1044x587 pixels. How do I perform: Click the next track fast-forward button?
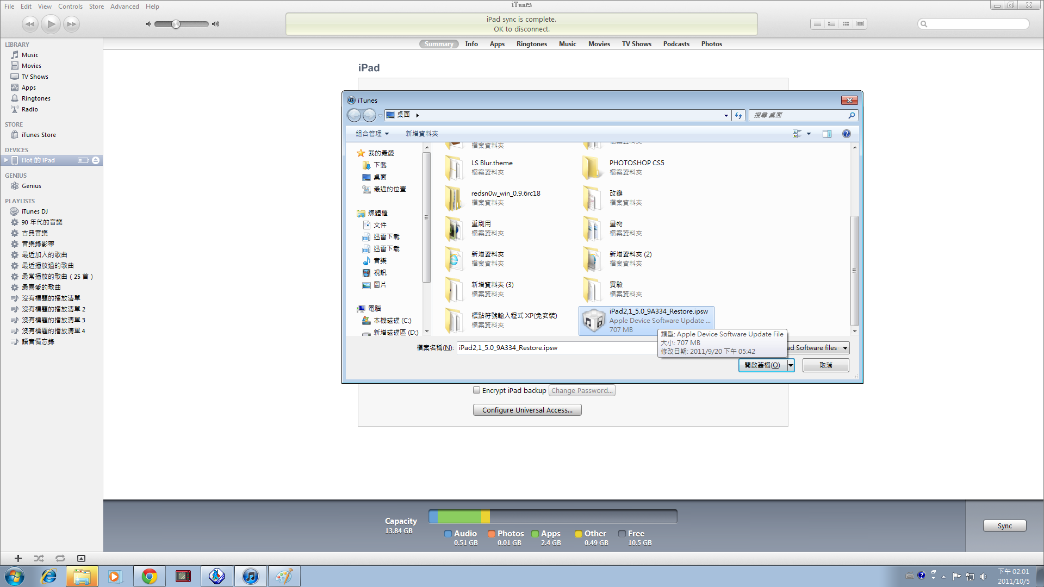[x=71, y=24]
